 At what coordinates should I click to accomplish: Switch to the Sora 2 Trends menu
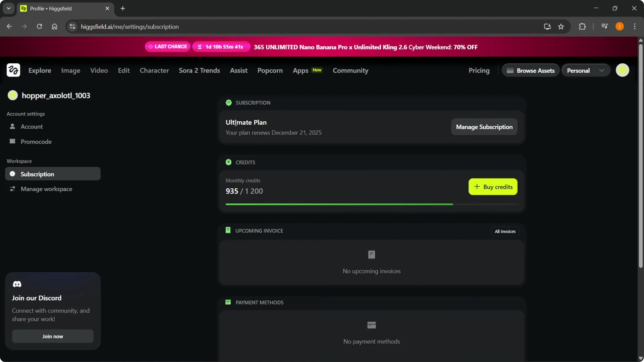pyautogui.click(x=199, y=70)
